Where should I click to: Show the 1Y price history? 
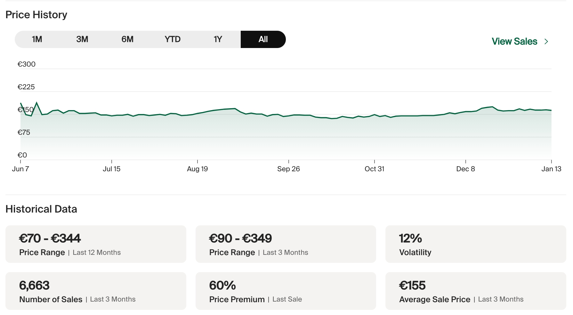click(x=218, y=39)
